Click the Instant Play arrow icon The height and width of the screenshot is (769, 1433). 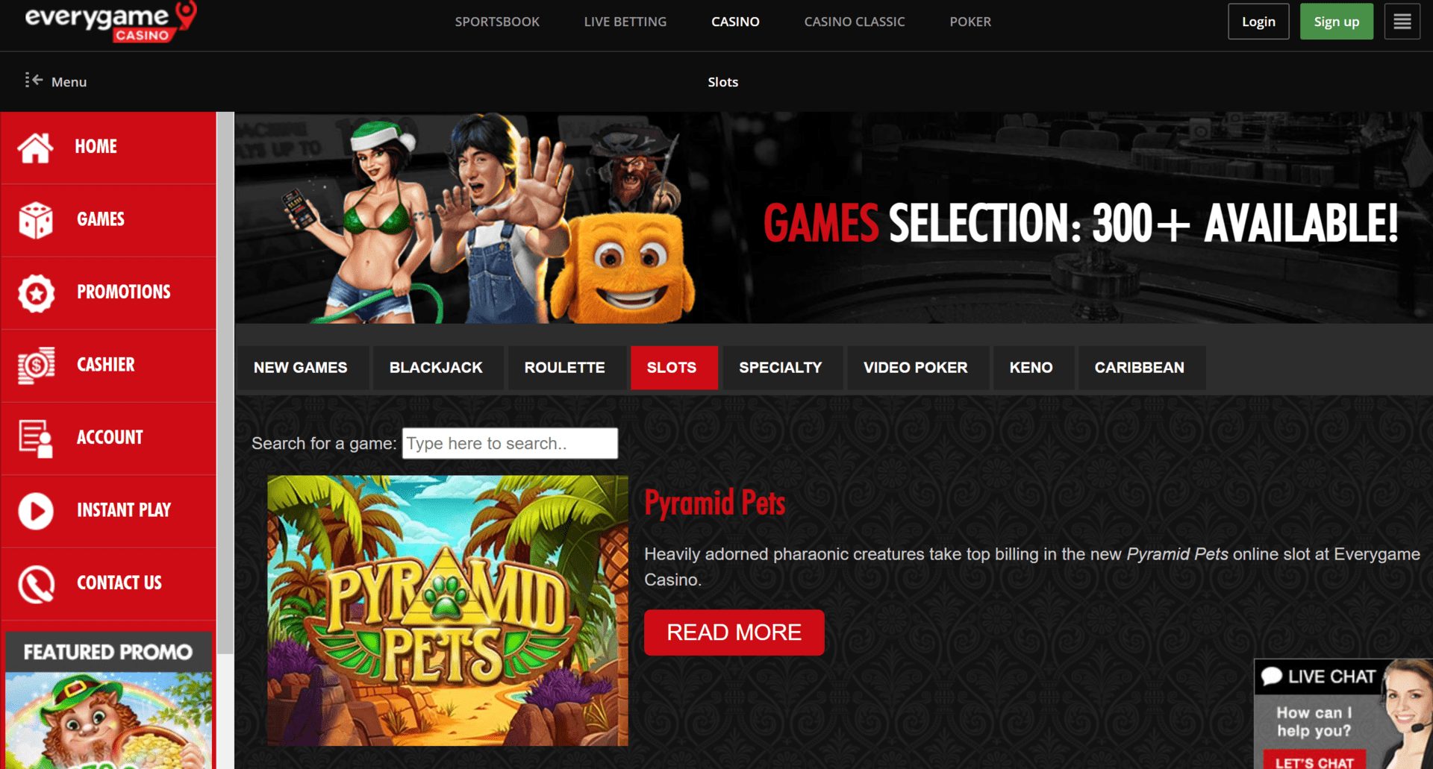click(x=36, y=511)
